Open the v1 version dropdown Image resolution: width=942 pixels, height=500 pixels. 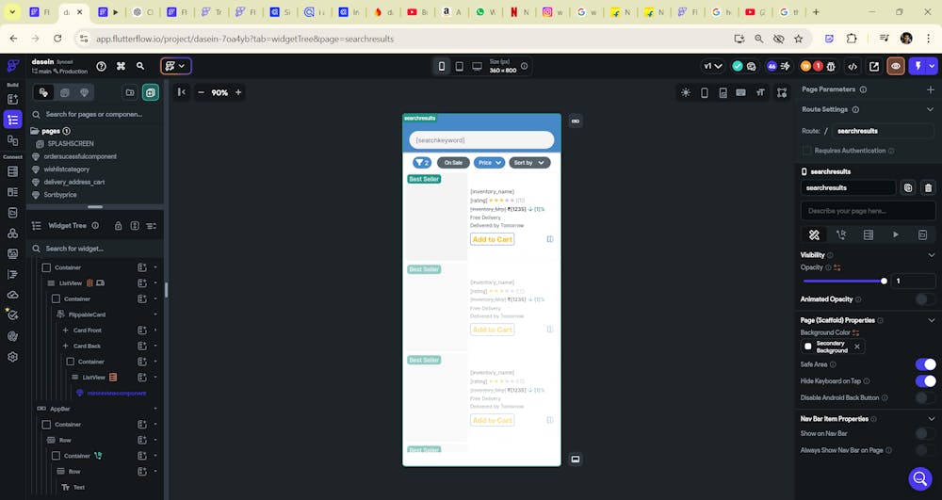pyautogui.click(x=712, y=66)
